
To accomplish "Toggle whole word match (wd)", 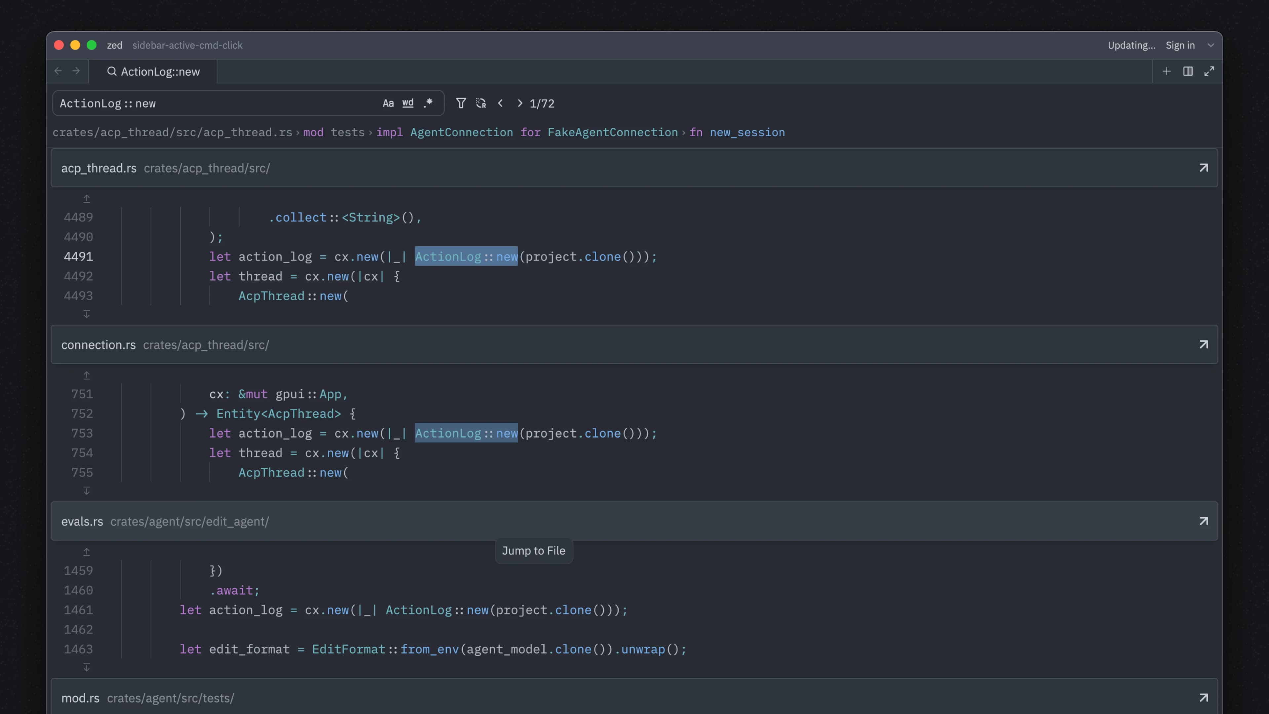I will tap(407, 103).
